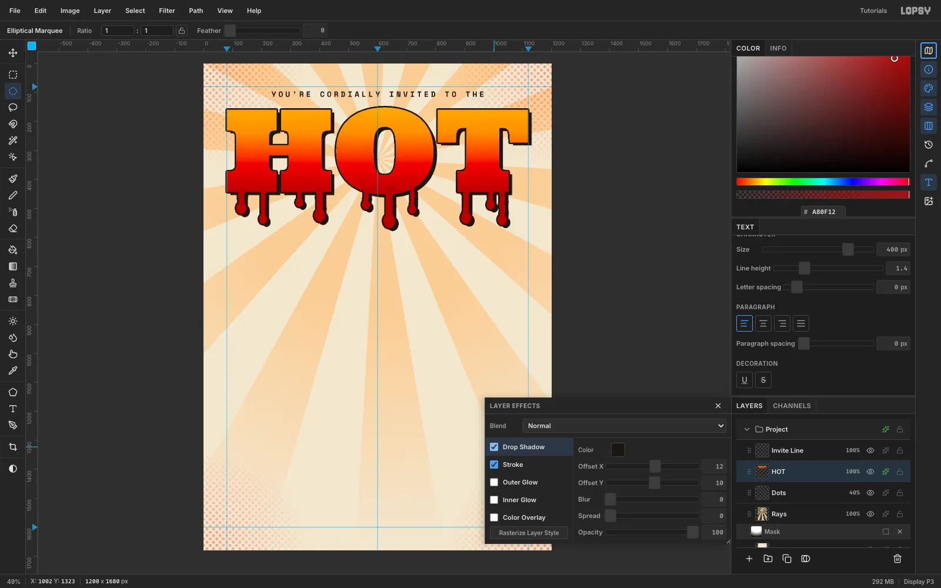
Task: Click the aspect ratio lock icon
Action: (182, 31)
